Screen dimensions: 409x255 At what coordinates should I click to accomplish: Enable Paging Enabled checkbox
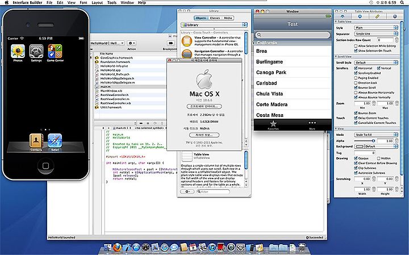[356, 78]
